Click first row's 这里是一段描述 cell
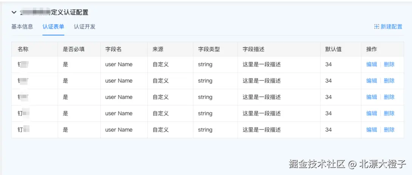 point(262,64)
